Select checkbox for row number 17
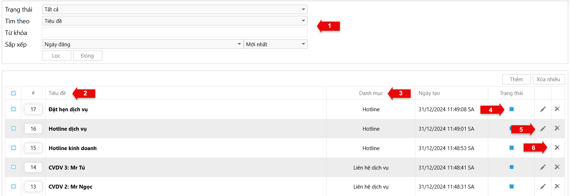 pyautogui.click(x=13, y=109)
